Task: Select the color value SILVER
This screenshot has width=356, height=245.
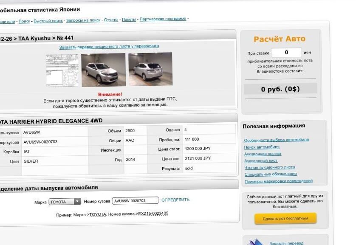Action: 31,161
